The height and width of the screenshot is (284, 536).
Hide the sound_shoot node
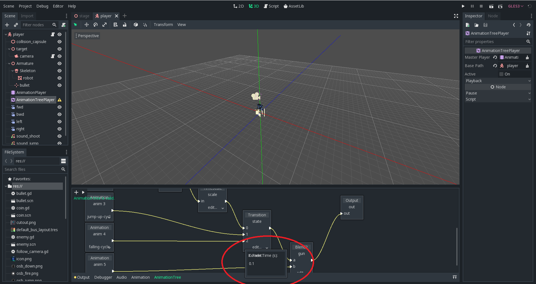click(x=59, y=136)
